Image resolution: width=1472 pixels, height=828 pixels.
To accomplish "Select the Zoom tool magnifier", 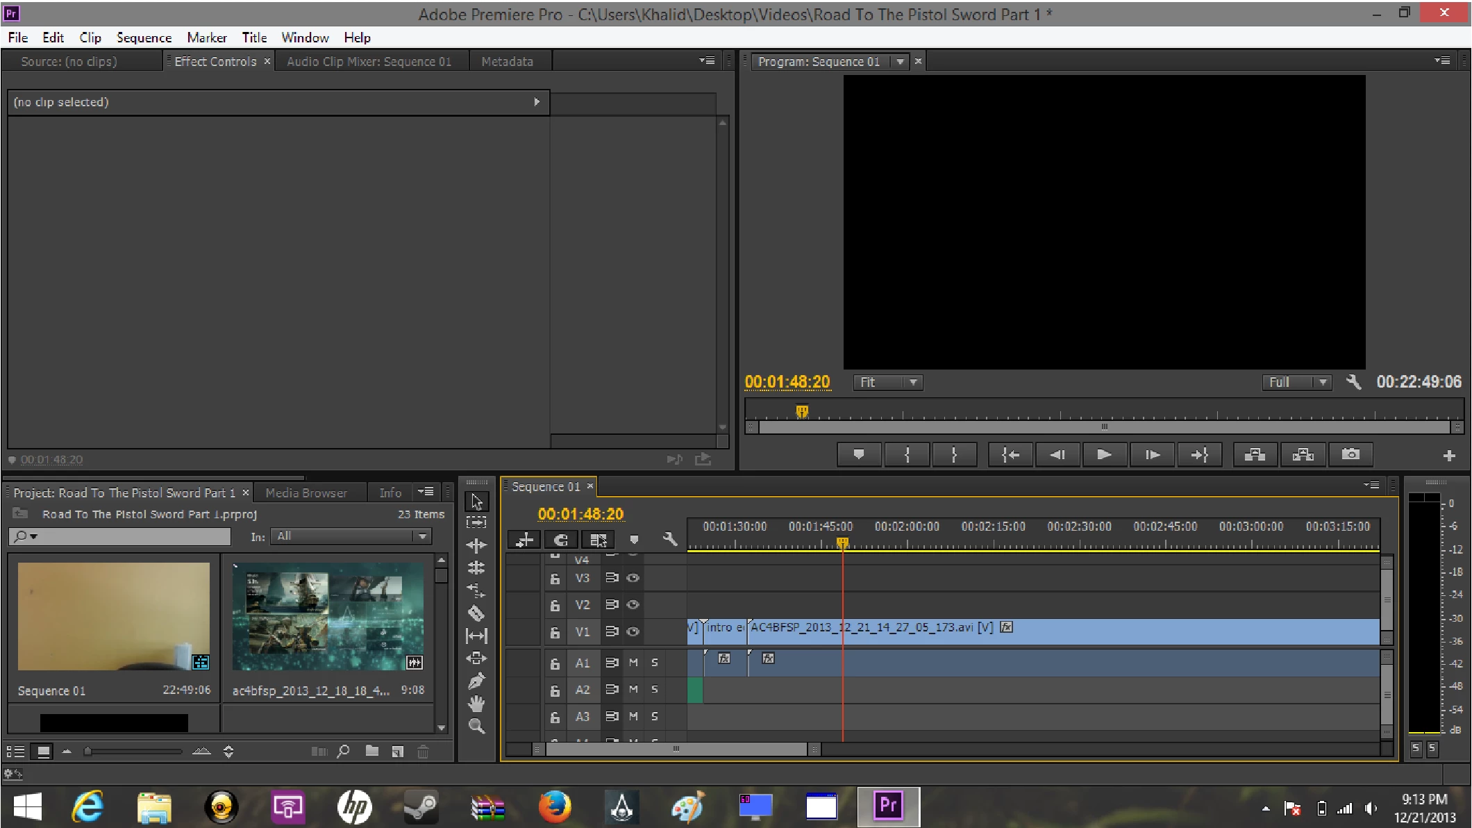I will tap(476, 727).
